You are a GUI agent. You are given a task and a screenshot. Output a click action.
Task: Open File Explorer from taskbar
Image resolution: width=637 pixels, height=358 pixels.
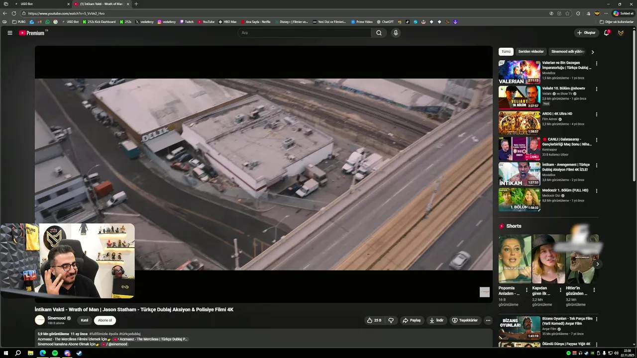30,353
